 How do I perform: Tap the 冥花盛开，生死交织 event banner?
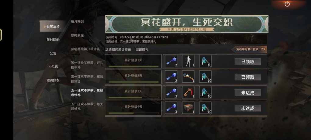tap(187, 24)
